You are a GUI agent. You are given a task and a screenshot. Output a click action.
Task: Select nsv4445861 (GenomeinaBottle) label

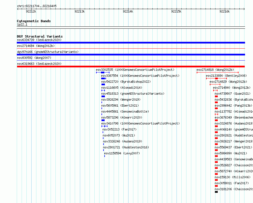pyautogui.click(x=125, y=111)
